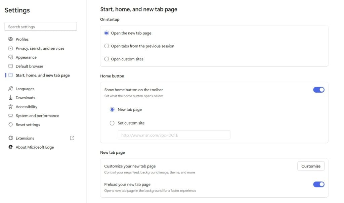The image size is (344, 203).
Task: Click inside the Search settings box
Action: pyautogui.click(x=40, y=27)
